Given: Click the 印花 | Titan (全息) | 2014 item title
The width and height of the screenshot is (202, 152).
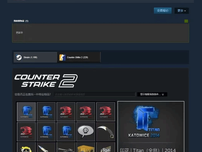Looking at the screenshot, I should tap(148, 150).
